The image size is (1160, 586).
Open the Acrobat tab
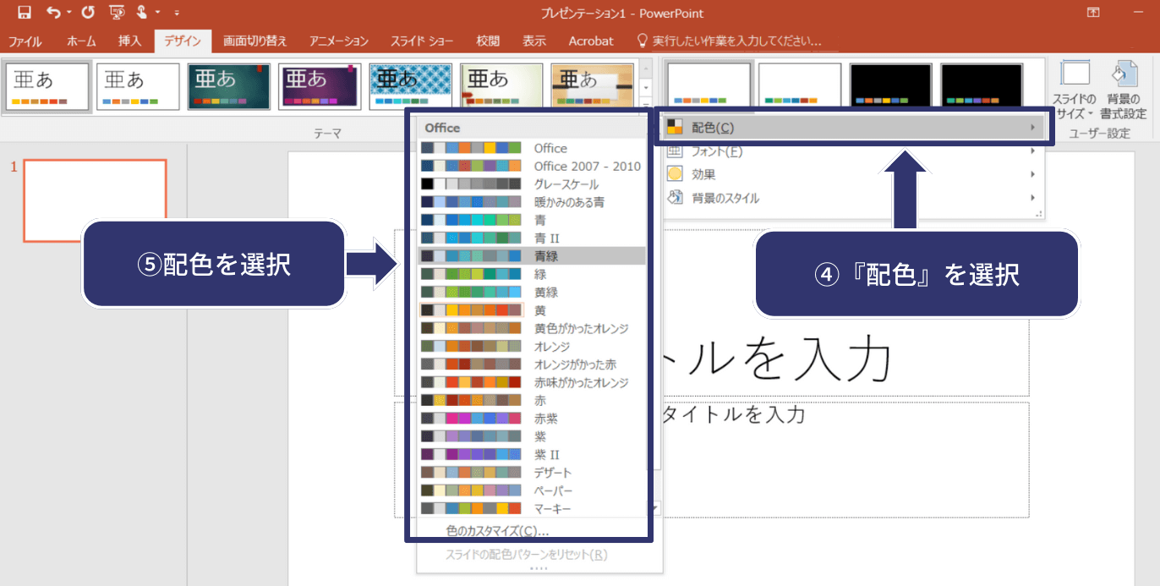click(x=591, y=41)
